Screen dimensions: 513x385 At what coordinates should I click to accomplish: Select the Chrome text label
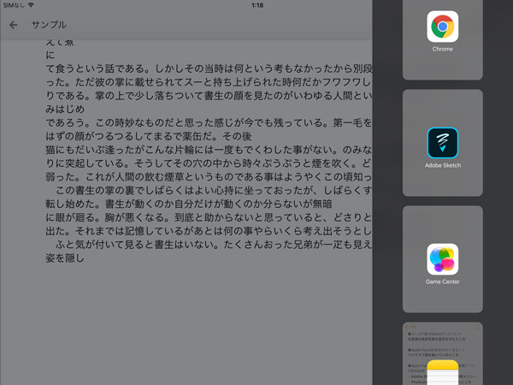click(442, 50)
